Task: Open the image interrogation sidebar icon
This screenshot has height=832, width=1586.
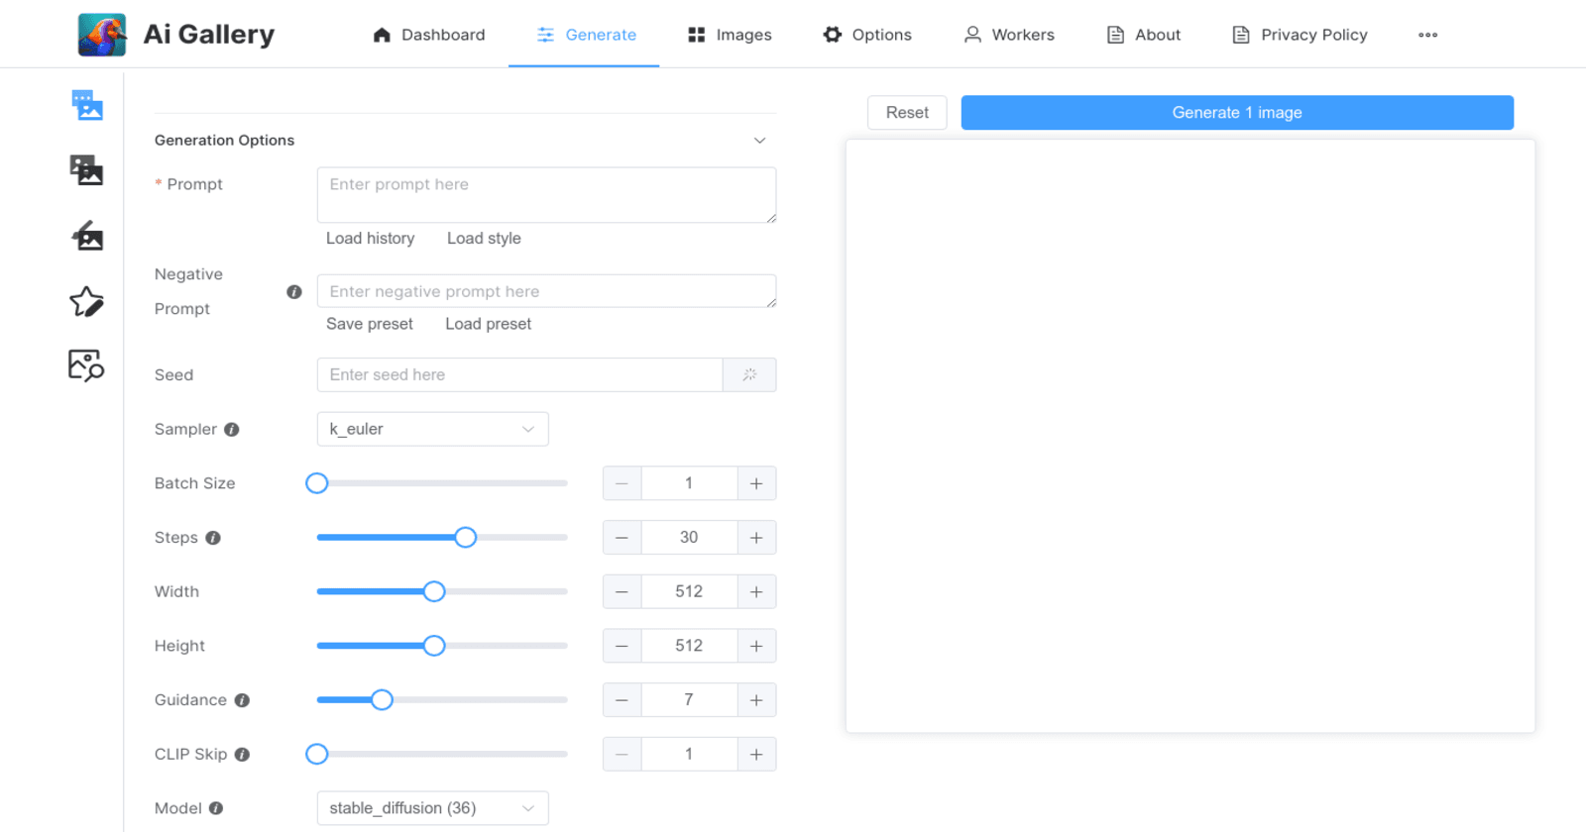Action: point(87,365)
